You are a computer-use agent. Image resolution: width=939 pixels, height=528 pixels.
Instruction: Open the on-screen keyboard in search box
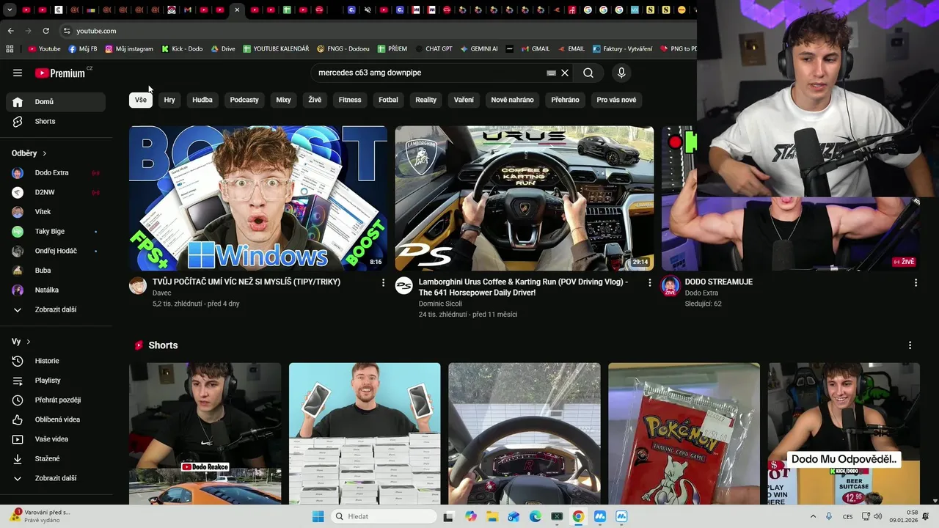pyautogui.click(x=552, y=73)
